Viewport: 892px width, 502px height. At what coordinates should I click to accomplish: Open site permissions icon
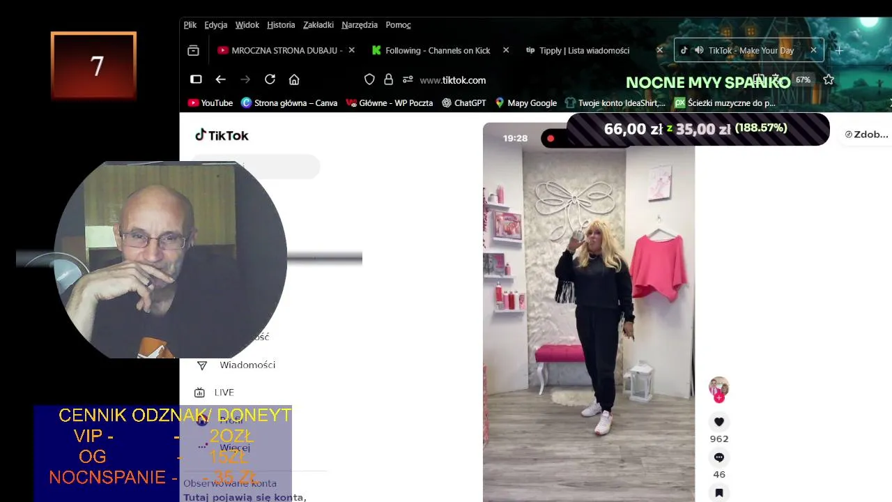408,79
